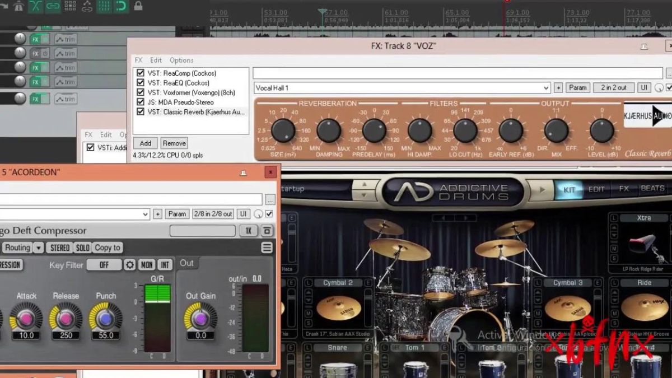
Task: Pin the FX Track 8 VOZ window
Action: (x=645, y=46)
